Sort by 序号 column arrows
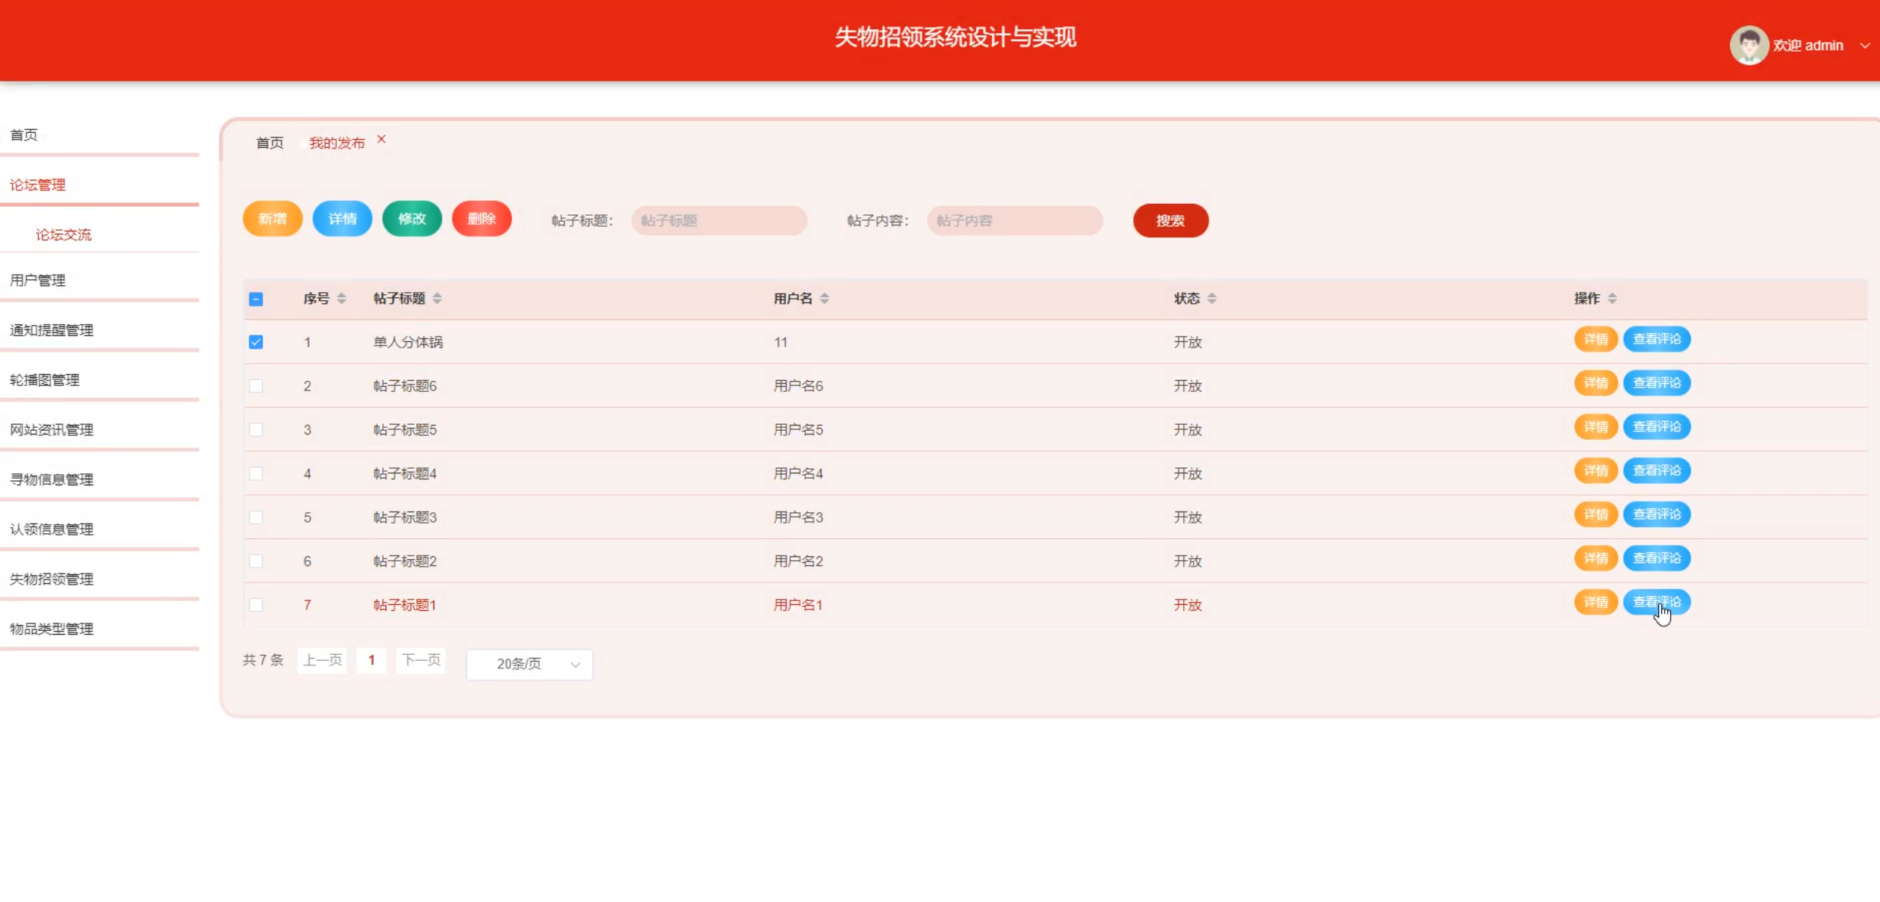Screen dimensions: 1880x902 [x=341, y=299]
